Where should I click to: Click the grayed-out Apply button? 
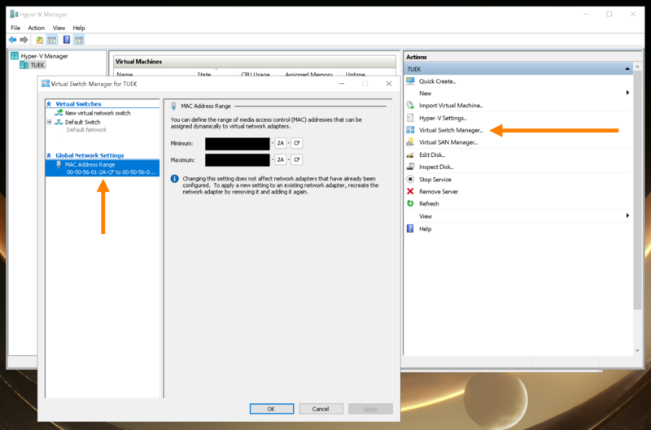[370, 409]
